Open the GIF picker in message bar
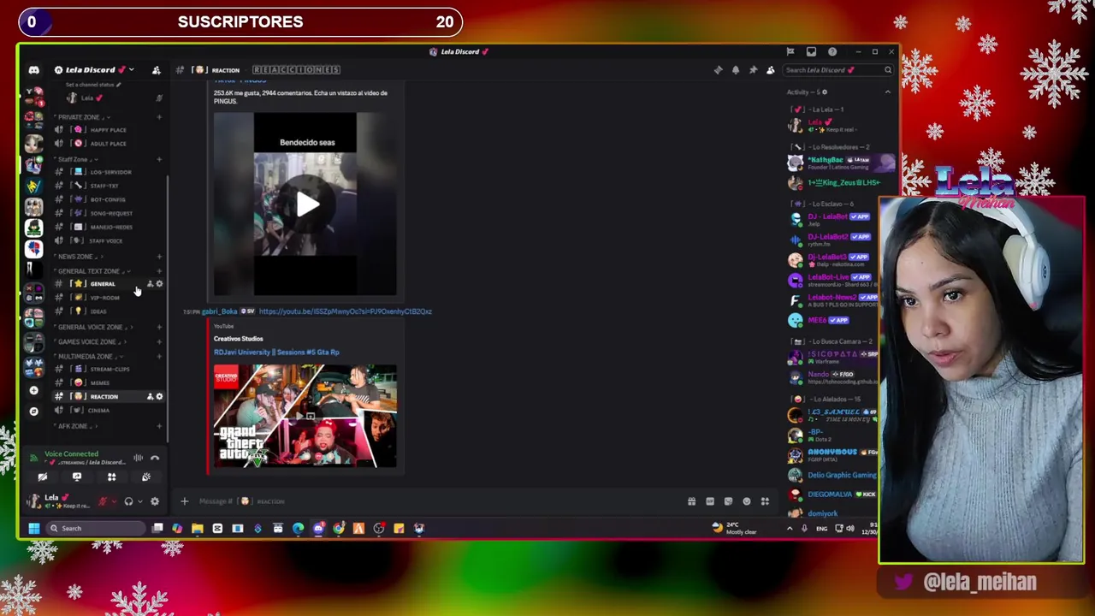The height and width of the screenshot is (616, 1095). point(710,501)
